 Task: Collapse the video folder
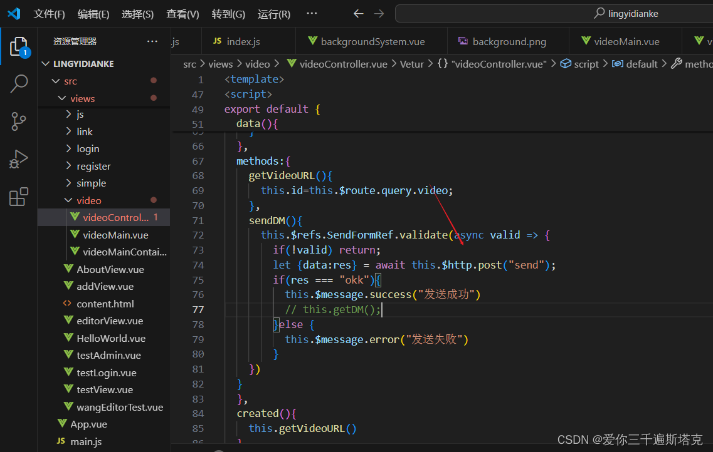point(88,200)
